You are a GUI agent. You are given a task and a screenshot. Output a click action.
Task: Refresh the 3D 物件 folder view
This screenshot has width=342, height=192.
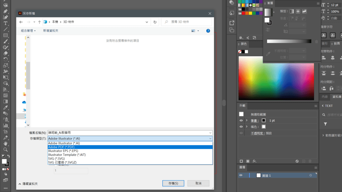(155, 22)
